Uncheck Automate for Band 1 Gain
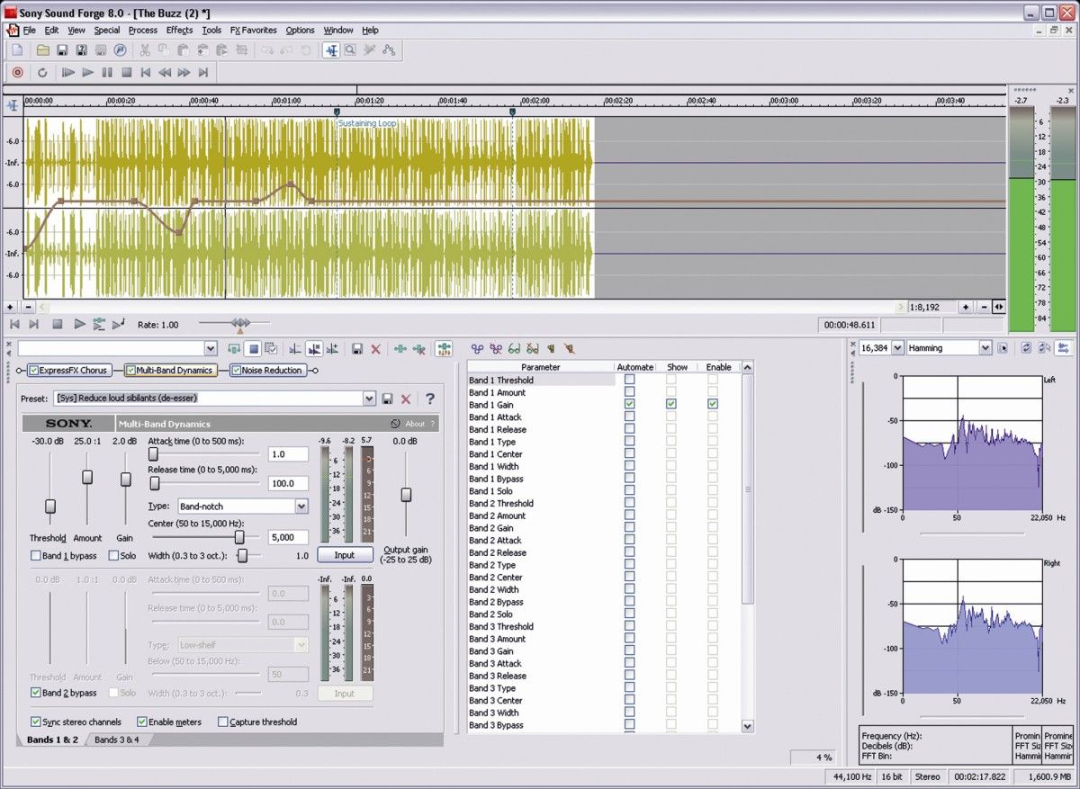The width and height of the screenshot is (1080, 789). pyautogui.click(x=629, y=405)
